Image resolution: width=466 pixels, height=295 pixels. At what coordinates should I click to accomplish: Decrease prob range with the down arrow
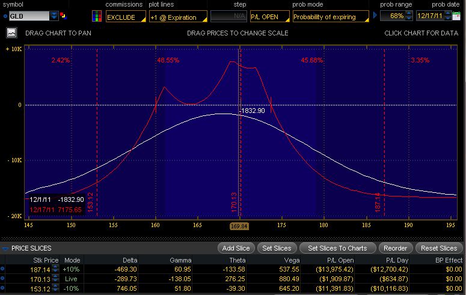(409, 18)
